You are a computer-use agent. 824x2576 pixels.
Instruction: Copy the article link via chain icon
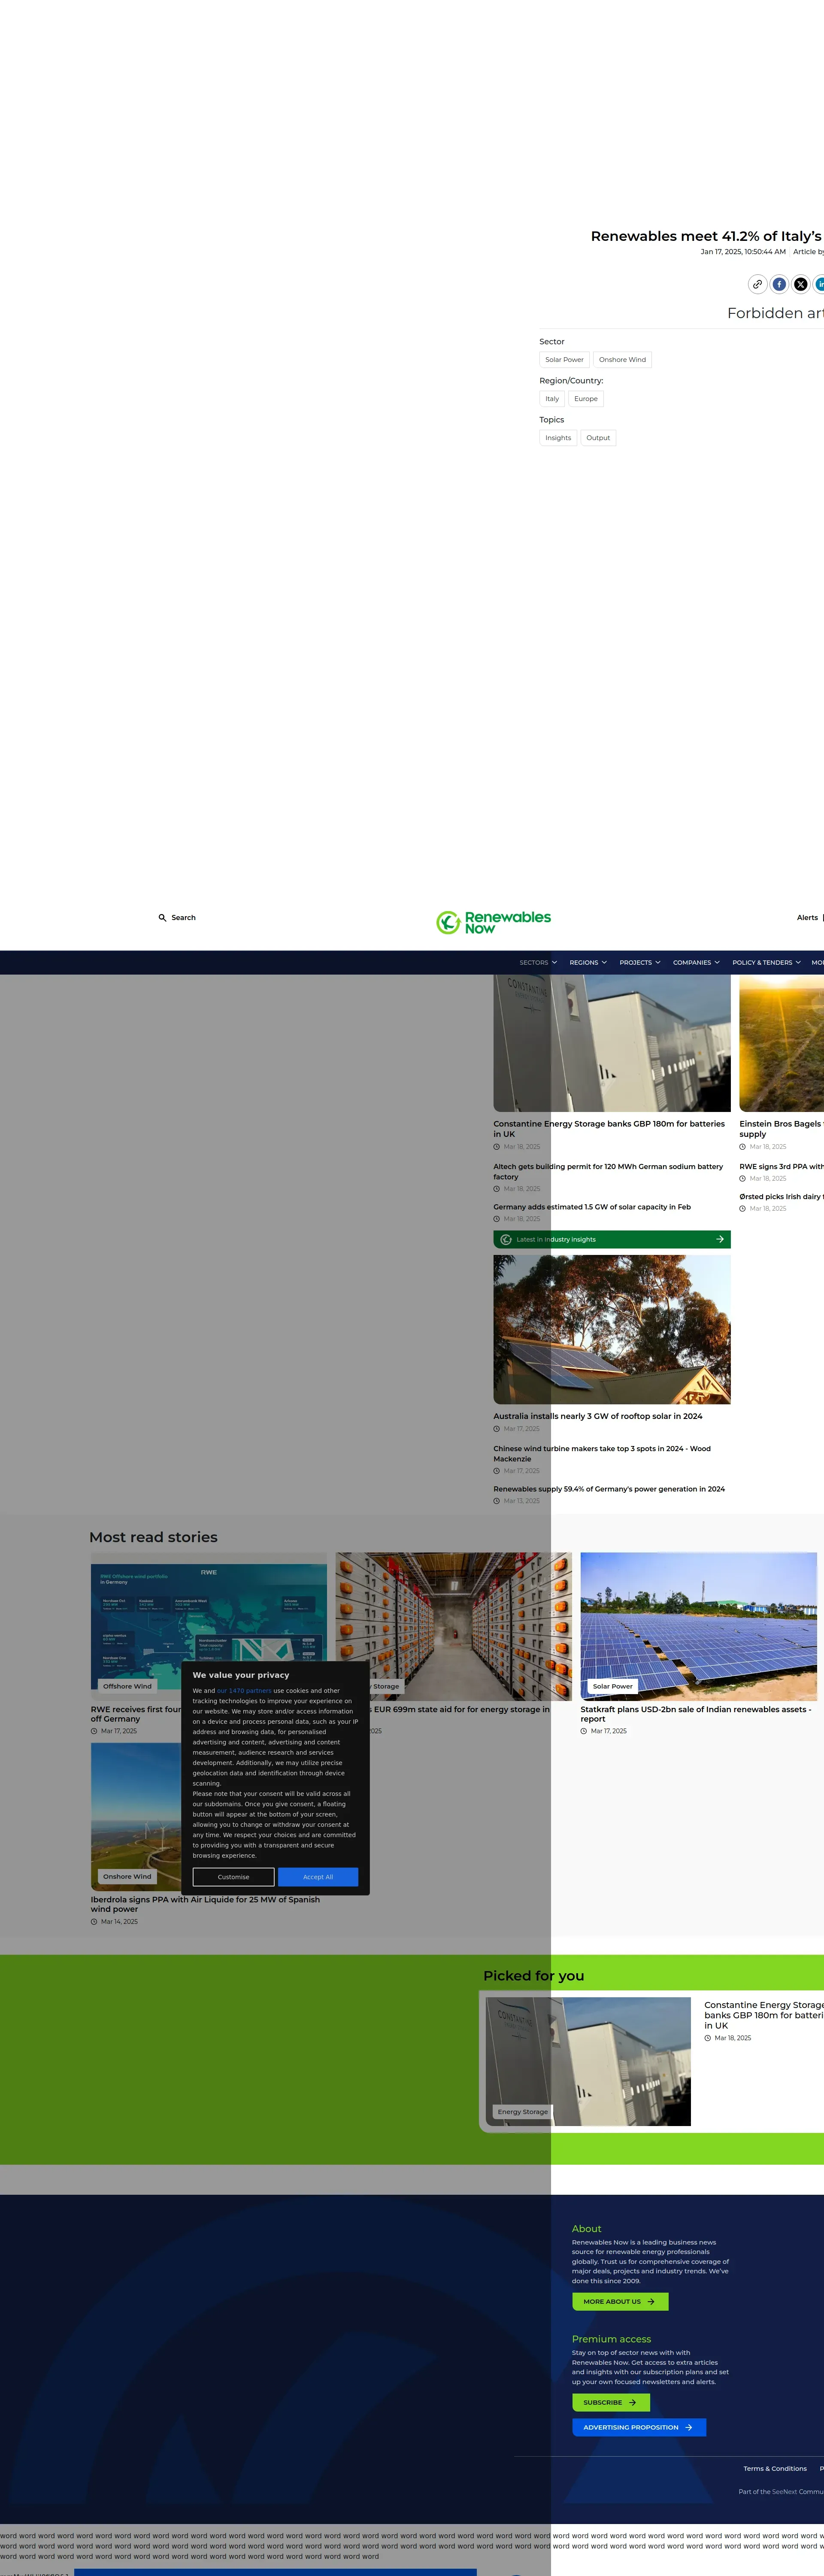[x=758, y=284]
